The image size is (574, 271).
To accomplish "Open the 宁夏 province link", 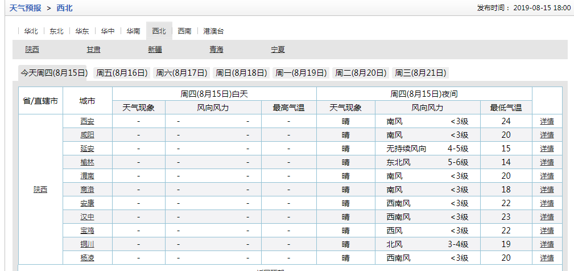I will pyautogui.click(x=278, y=50).
